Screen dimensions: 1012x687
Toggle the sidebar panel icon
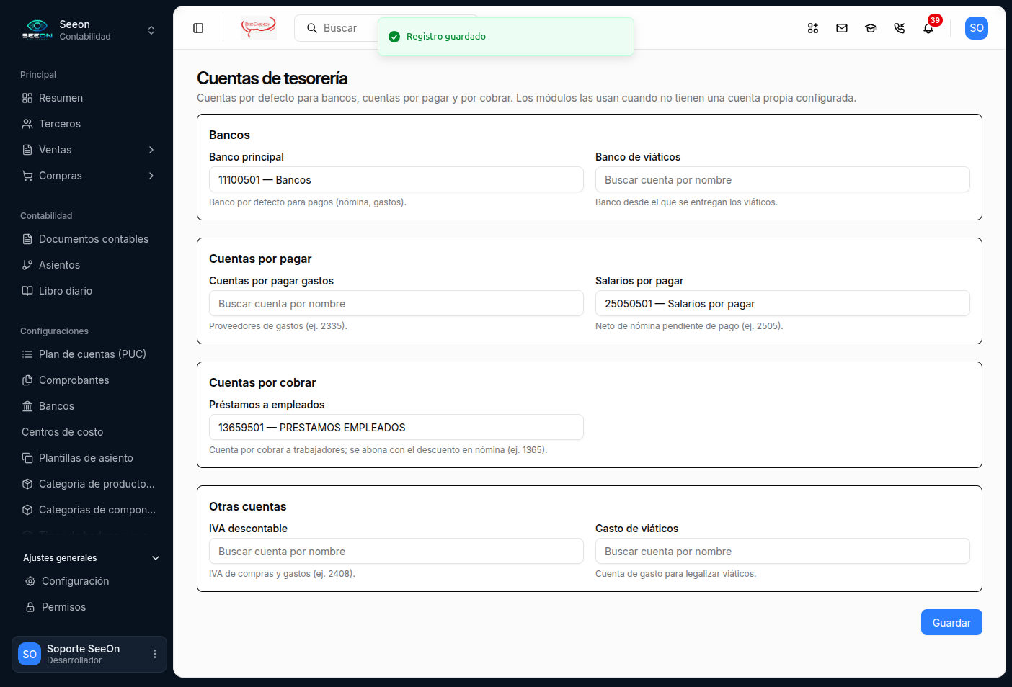click(198, 28)
